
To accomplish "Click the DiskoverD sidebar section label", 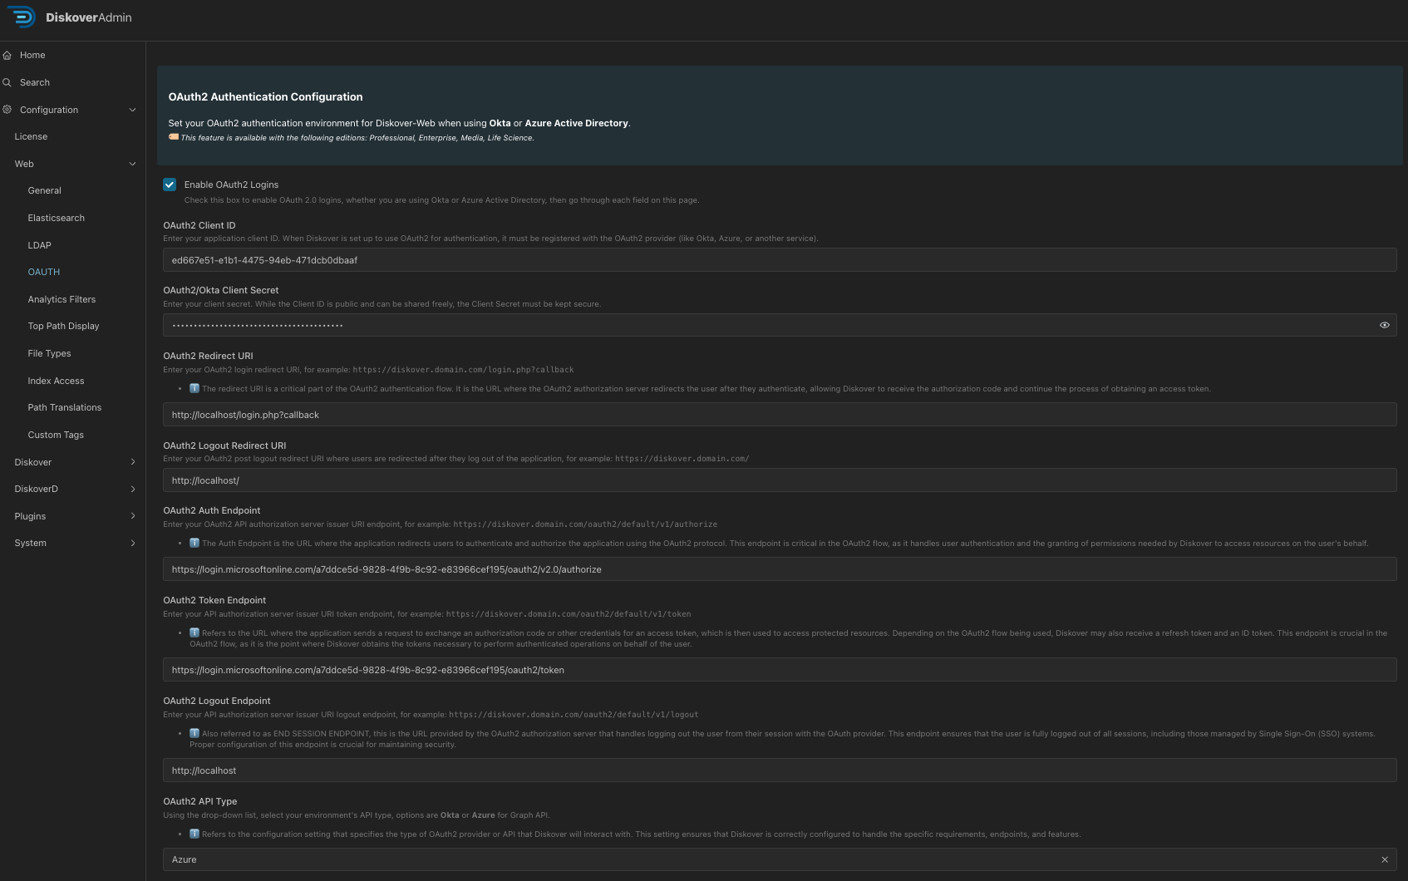I will pos(36,489).
